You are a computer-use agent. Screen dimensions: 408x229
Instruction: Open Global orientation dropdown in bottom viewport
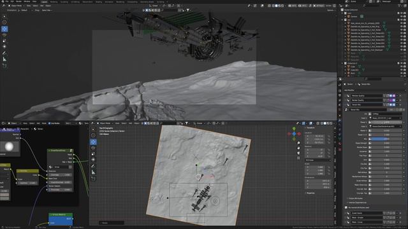[200, 123]
